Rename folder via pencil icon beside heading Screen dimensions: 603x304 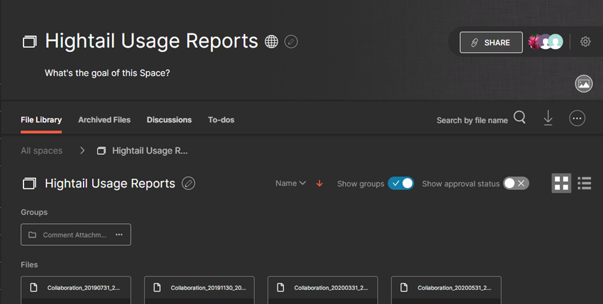click(189, 183)
